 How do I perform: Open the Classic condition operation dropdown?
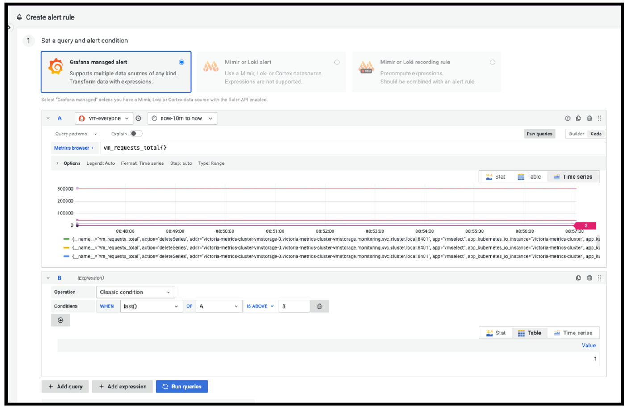click(136, 292)
